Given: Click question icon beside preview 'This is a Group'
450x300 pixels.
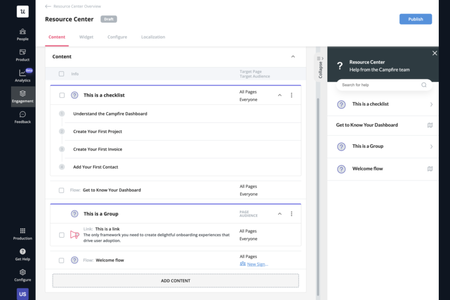Looking at the screenshot, I should point(341,147).
